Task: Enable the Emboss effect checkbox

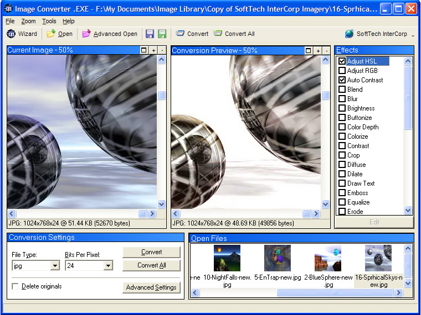Action: coord(342,193)
